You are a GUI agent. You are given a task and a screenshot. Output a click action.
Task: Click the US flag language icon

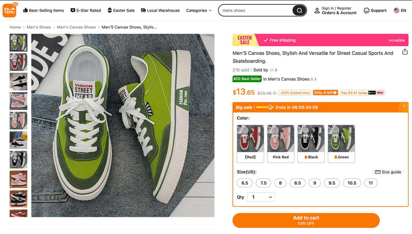pos(396,10)
